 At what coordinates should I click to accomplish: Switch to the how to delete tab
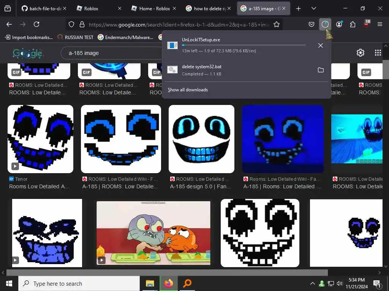[209, 9]
